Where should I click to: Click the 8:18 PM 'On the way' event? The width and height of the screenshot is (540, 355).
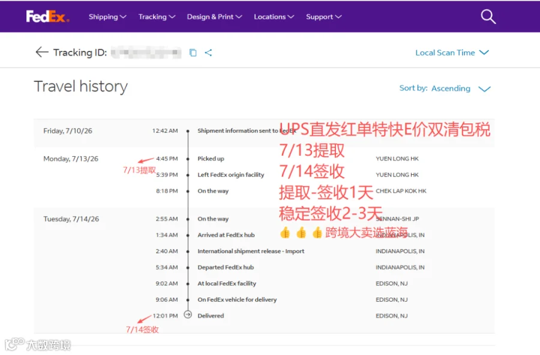pyautogui.click(x=213, y=191)
